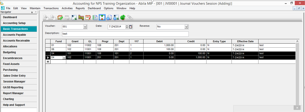Click the Entry Type column header
Screen dimensions: 305x112
point(219,41)
